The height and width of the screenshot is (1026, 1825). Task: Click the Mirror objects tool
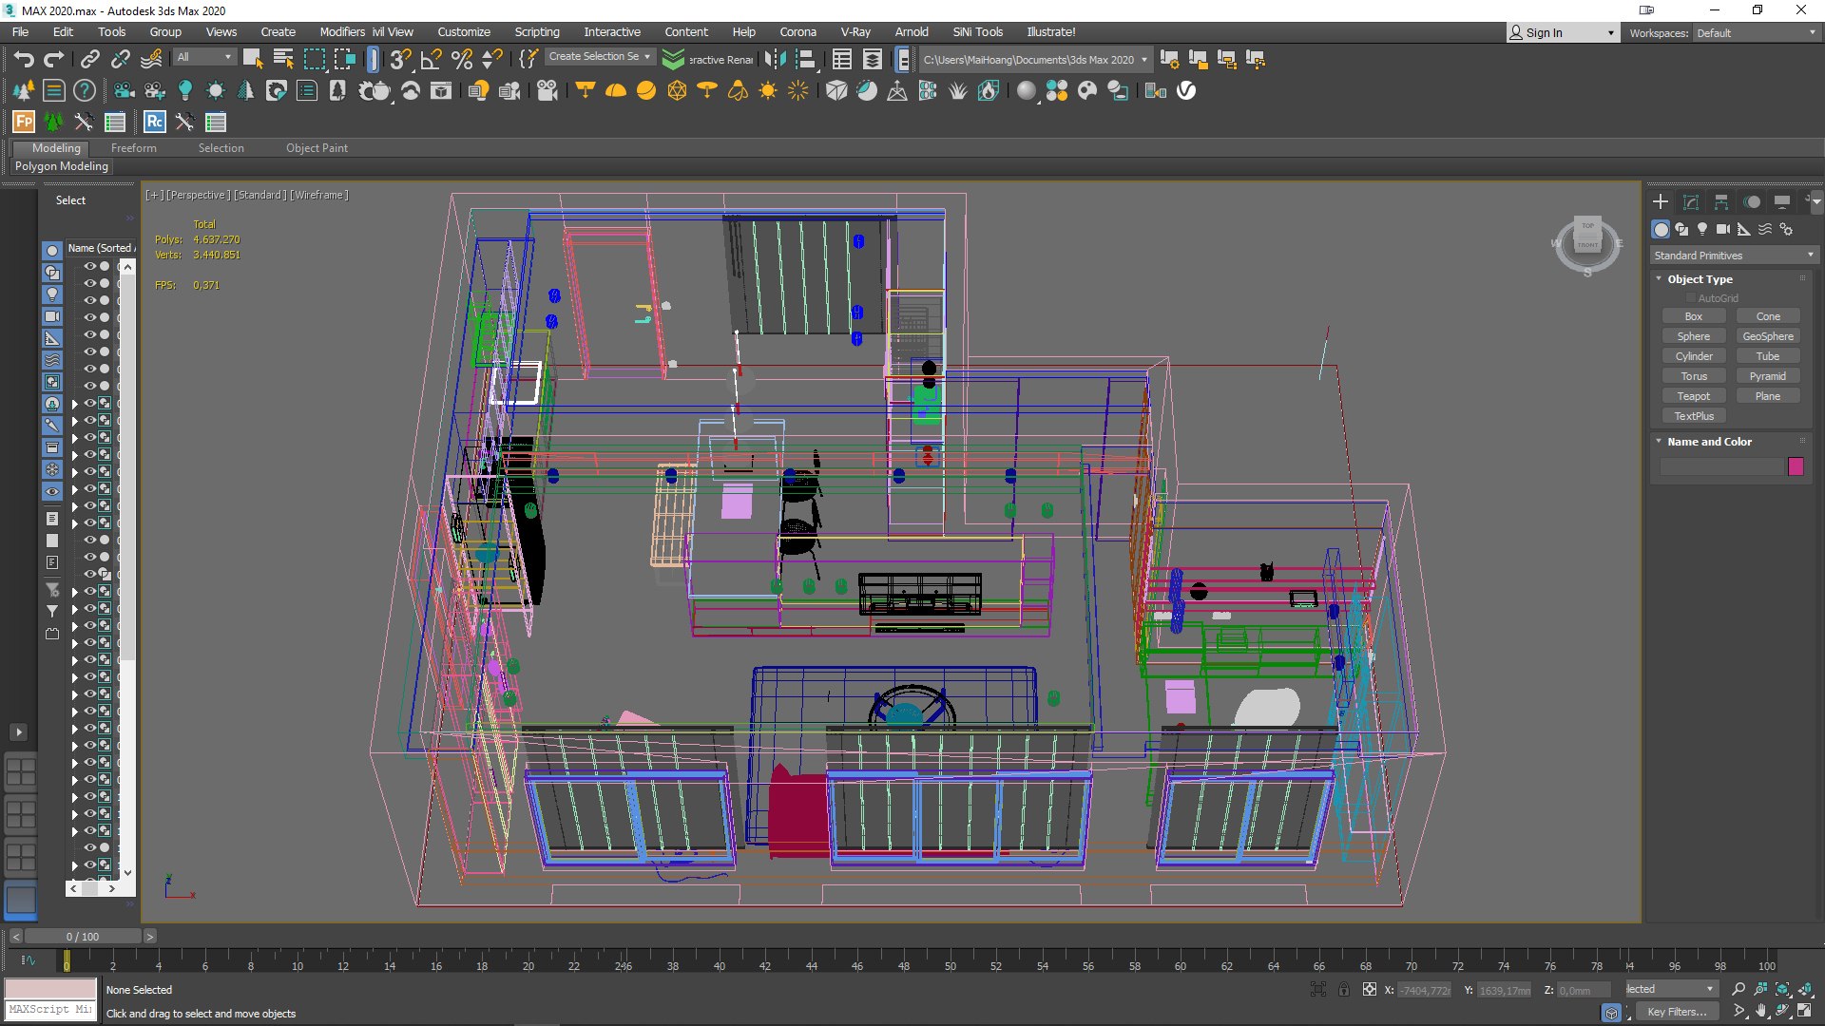(776, 59)
